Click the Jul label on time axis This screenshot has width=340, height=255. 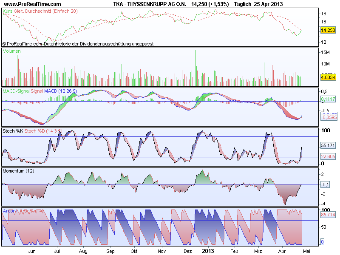click(57, 251)
